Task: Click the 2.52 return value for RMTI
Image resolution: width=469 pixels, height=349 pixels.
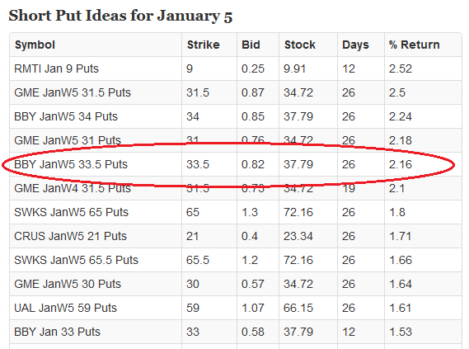Action: (401, 68)
